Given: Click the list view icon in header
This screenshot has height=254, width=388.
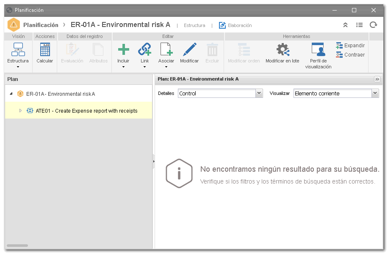Looking at the screenshot, I should pyautogui.click(x=359, y=25).
